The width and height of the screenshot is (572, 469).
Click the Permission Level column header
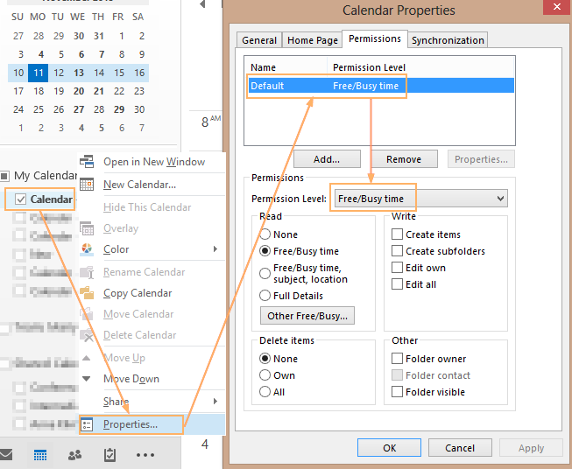pyautogui.click(x=369, y=67)
